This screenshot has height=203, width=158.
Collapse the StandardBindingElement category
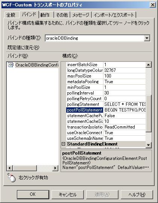tap(63, 144)
